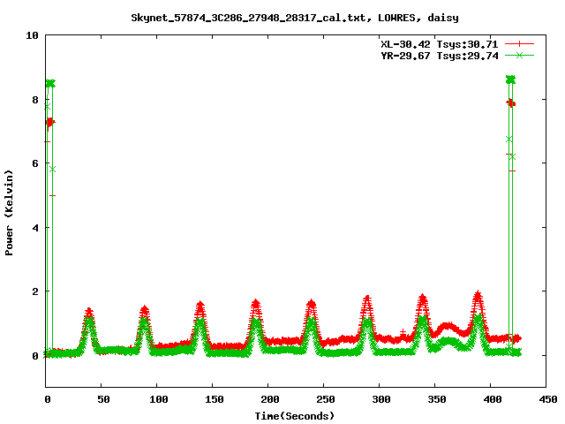Click the x-axis tick label 200
565x424 pixels.
click(270, 399)
